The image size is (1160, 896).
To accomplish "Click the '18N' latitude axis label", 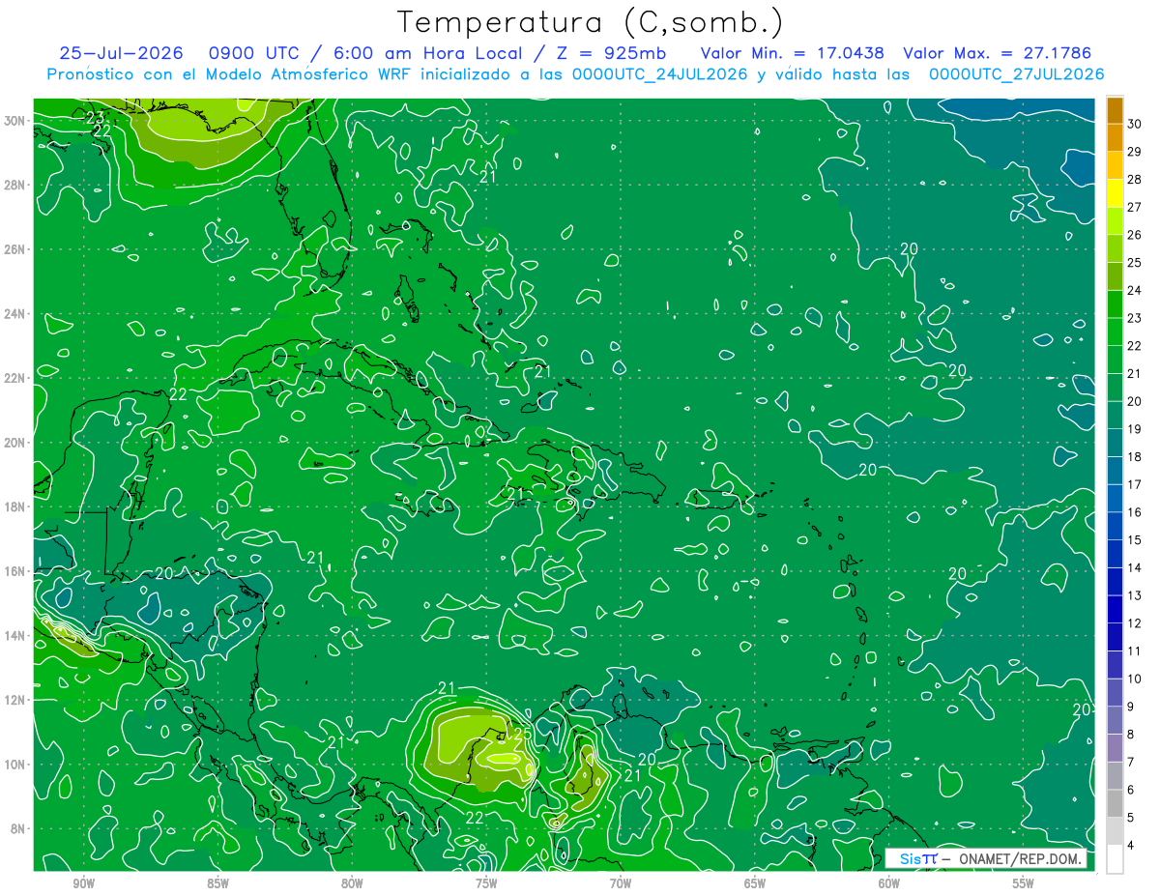I will [x=14, y=506].
